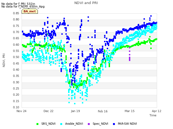The height and width of the screenshot is (129, 173).
Task: Click the 0.60 y-axis tick label
Action: coord(16,45)
